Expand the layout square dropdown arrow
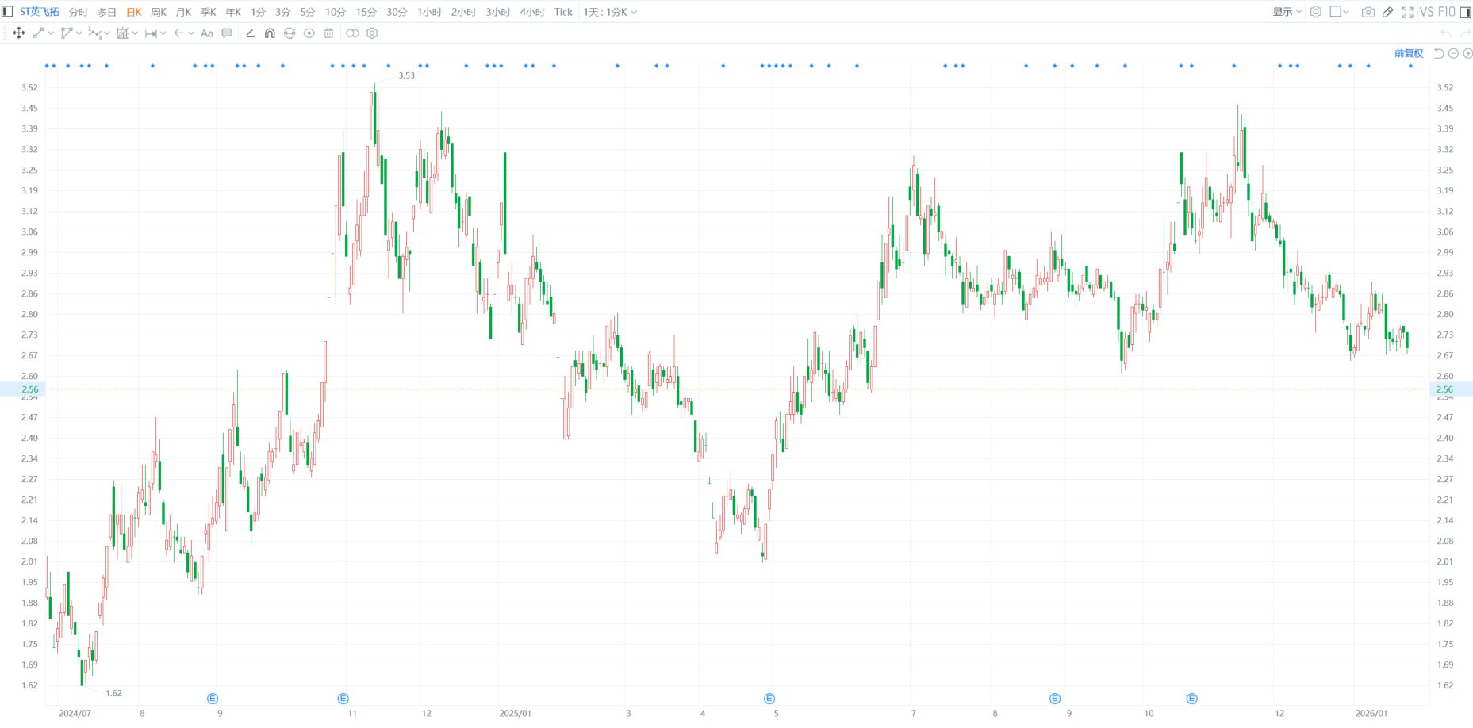The image size is (1473, 728). (x=1346, y=12)
